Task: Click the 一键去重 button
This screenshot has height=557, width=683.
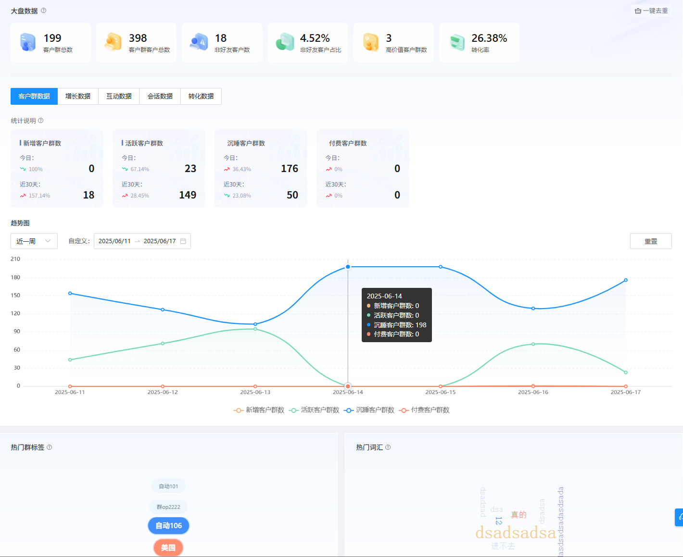Action: pos(651,11)
